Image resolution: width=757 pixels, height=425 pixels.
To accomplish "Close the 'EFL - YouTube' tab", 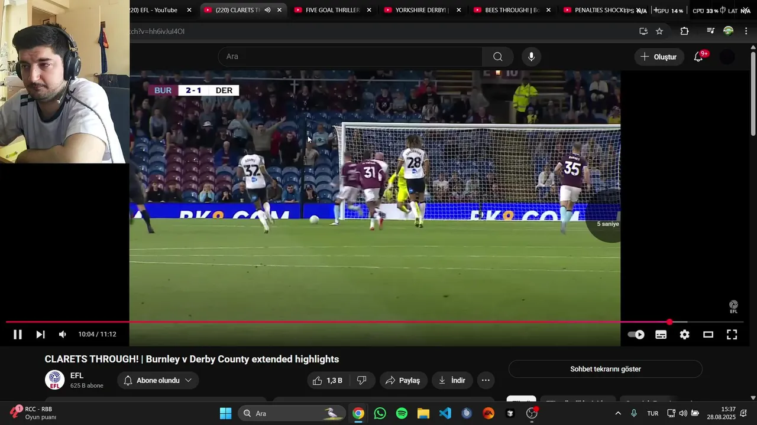I will coord(189,10).
